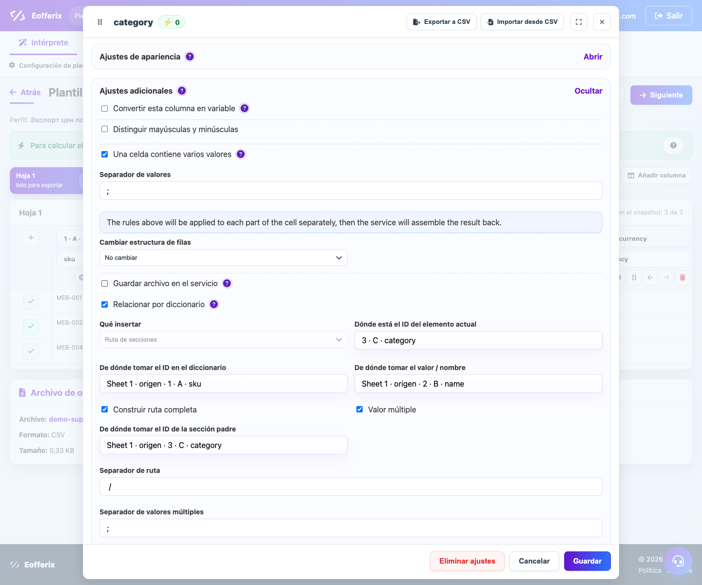
Task: Click the Separador de ruta input field
Action: [351, 487]
